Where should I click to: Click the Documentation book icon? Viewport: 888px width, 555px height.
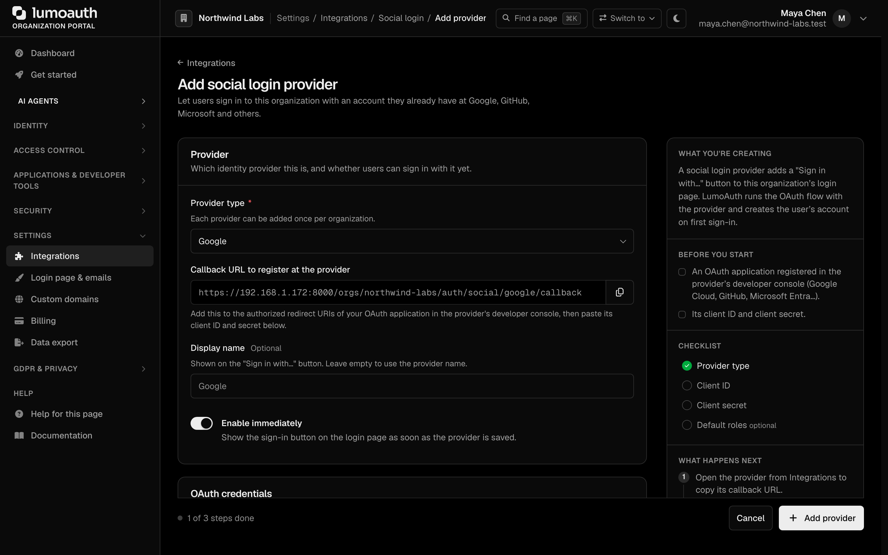click(x=19, y=436)
